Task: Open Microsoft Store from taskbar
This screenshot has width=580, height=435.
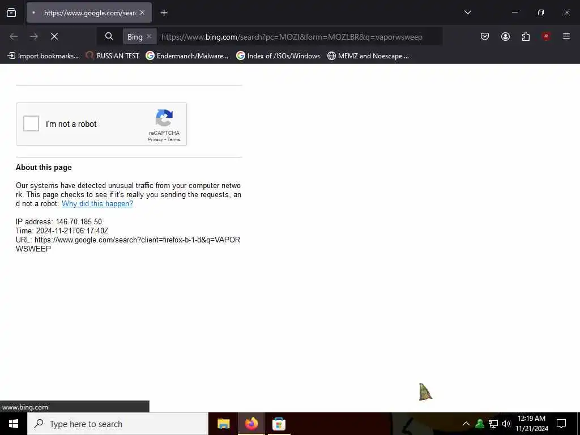Action: pos(279,424)
